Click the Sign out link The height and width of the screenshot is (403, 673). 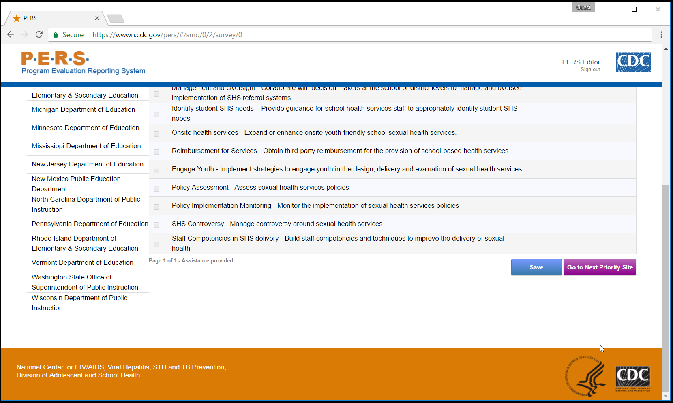click(x=590, y=70)
